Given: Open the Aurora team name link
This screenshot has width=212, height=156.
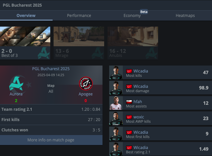Looking at the screenshot, I should [x=16, y=94].
